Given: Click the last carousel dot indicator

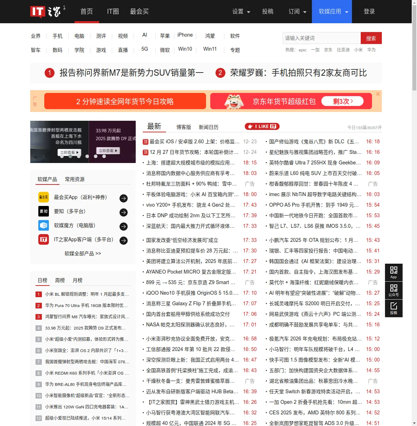Looking at the screenshot, I should [104, 156].
